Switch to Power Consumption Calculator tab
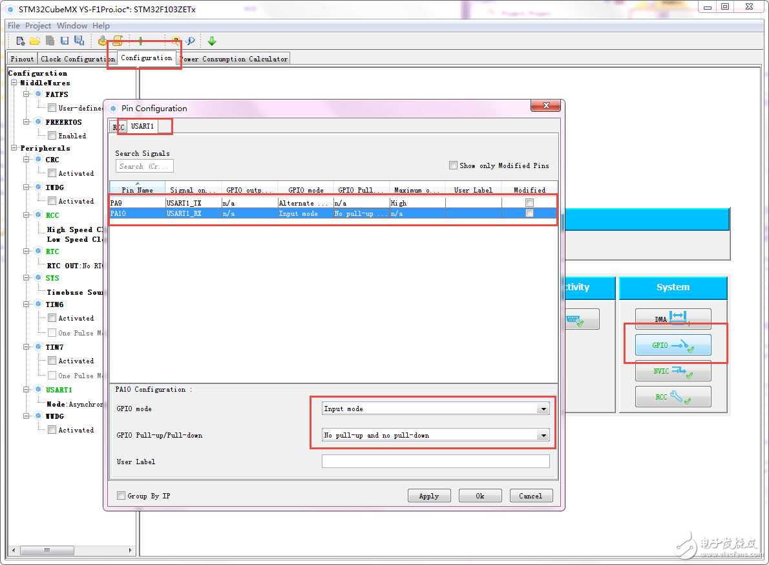The image size is (769, 565). (x=235, y=59)
